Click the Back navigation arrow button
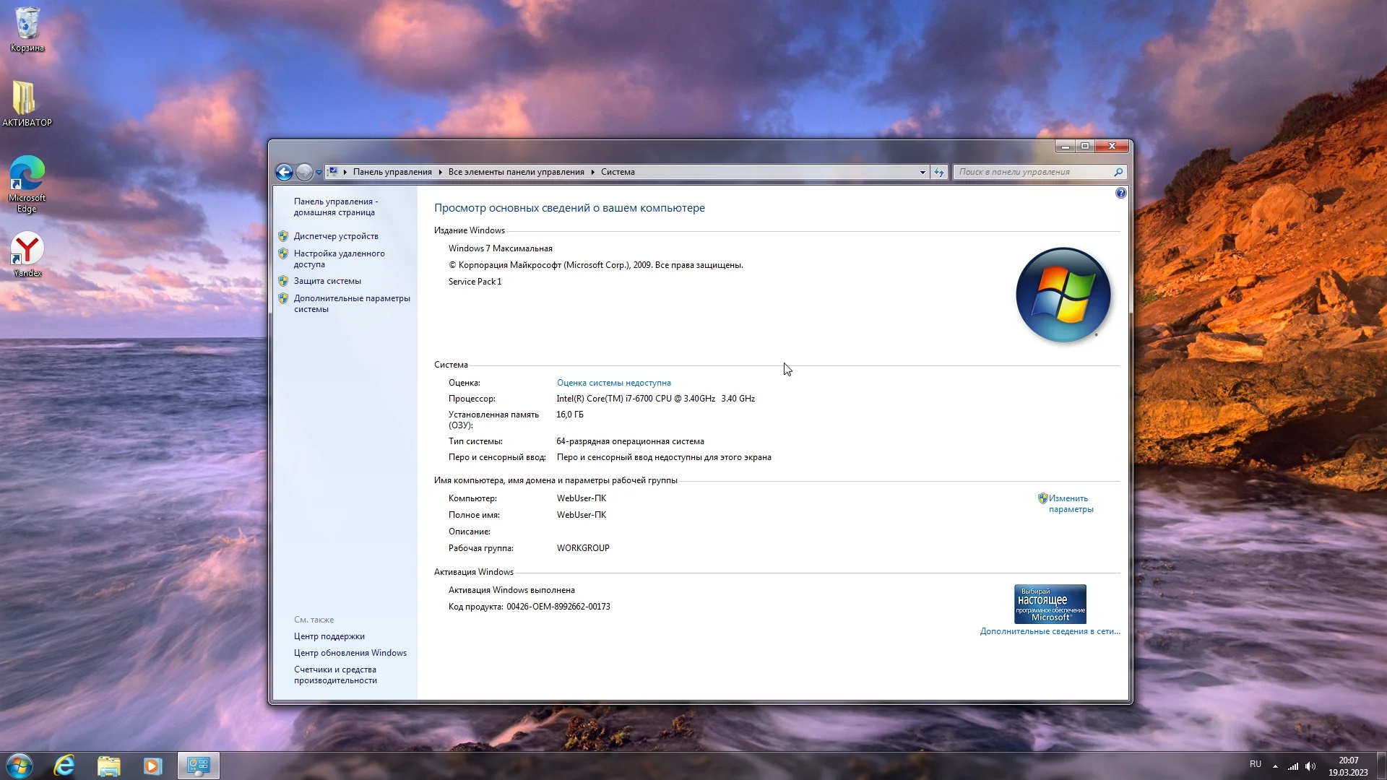The image size is (1387, 780). coord(284,172)
